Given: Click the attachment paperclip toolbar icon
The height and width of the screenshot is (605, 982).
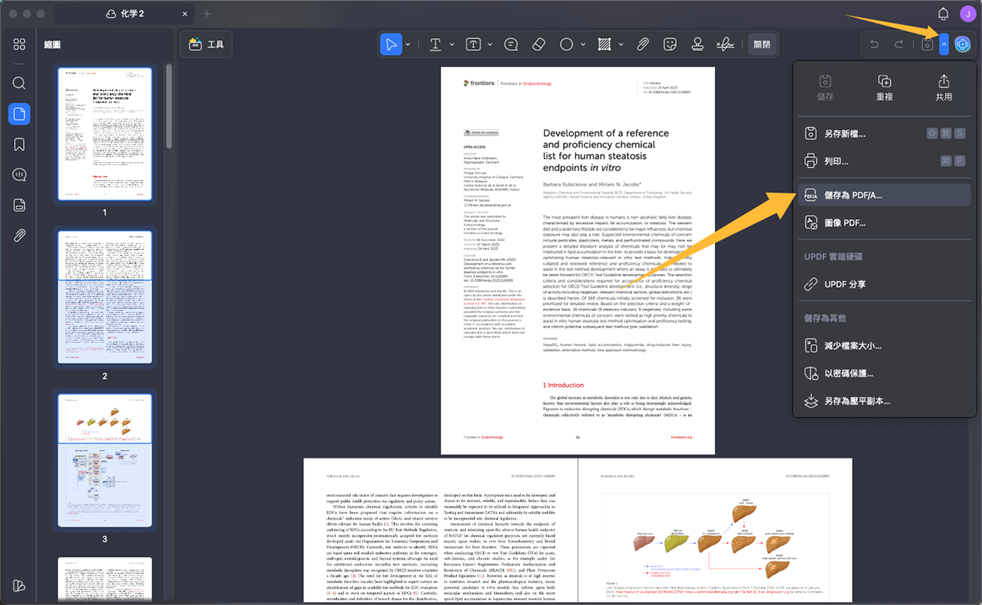Looking at the screenshot, I should point(642,44).
